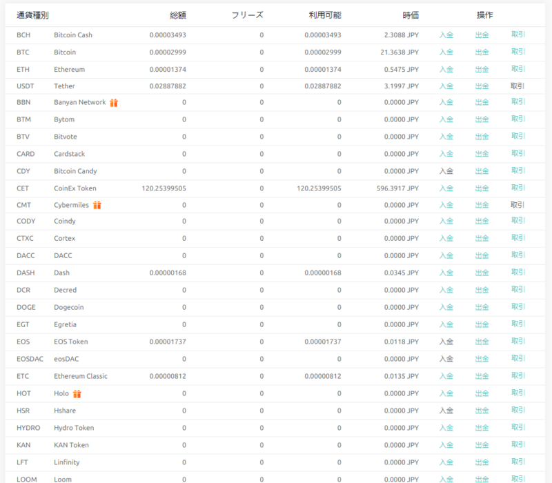Click the USDT ticker symbol
The image size is (552, 483).
tap(26, 86)
